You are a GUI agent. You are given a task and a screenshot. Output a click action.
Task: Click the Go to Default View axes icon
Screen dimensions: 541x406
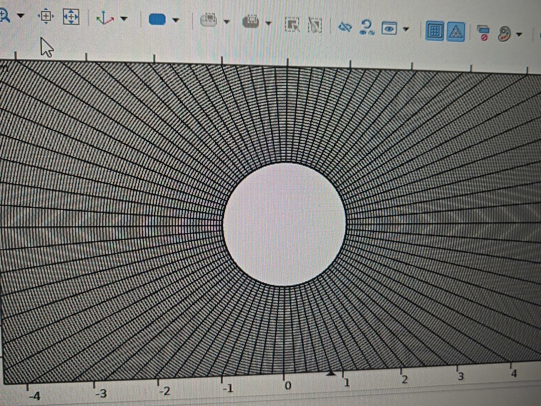[106, 18]
